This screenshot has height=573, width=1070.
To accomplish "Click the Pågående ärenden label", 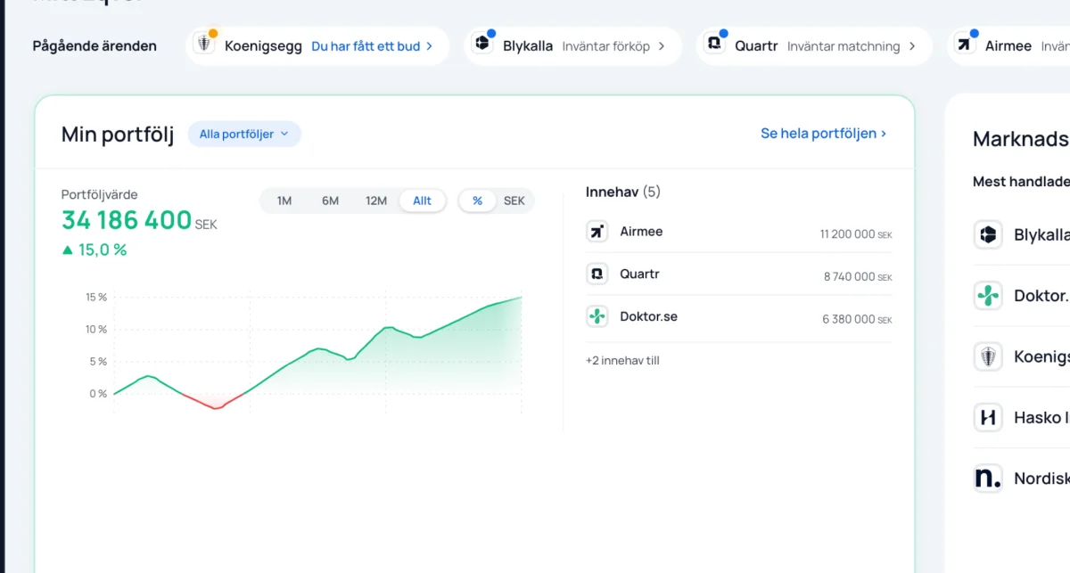I will point(95,45).
